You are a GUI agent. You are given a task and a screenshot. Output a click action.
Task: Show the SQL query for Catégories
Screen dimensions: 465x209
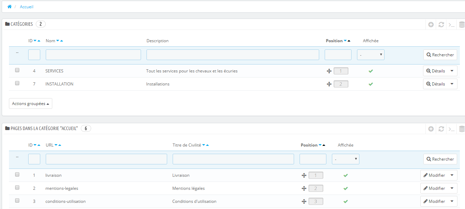[452, 24]
